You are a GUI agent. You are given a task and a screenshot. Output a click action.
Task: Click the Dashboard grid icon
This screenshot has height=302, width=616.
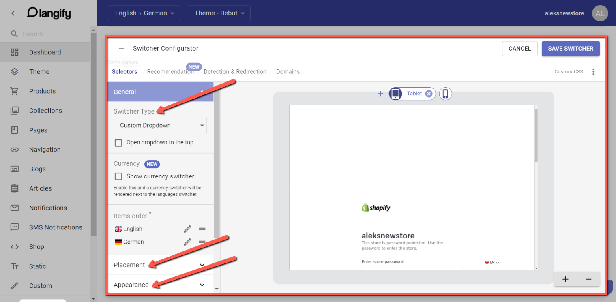point(15,52)
